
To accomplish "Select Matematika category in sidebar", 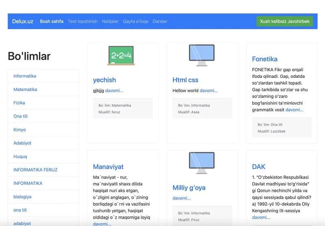I will 43,89.
